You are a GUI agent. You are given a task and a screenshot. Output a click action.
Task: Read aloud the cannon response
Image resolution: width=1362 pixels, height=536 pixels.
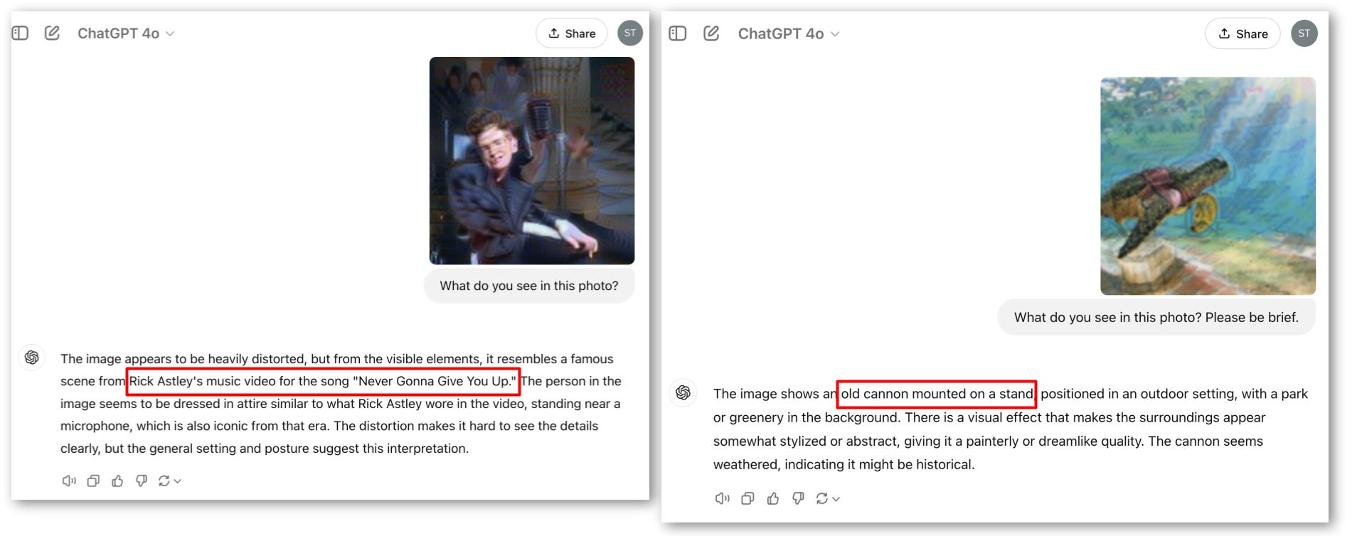coord(722,499)
